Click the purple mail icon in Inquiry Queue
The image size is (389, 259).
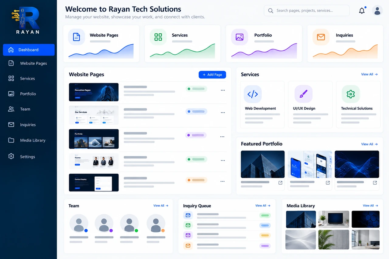point(188,235)
